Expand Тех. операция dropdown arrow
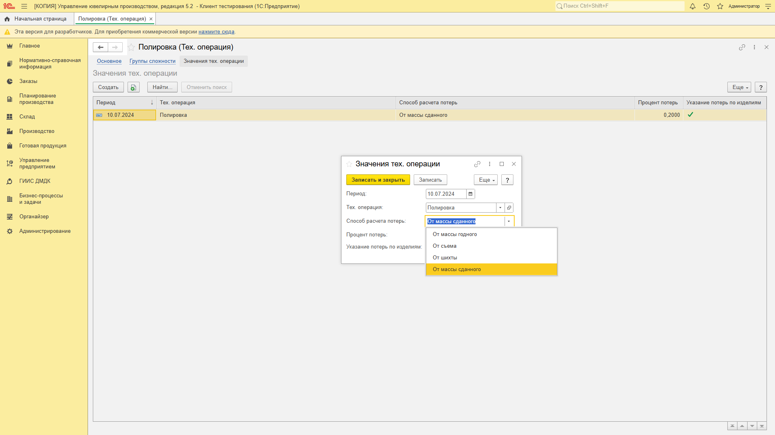 500,207
